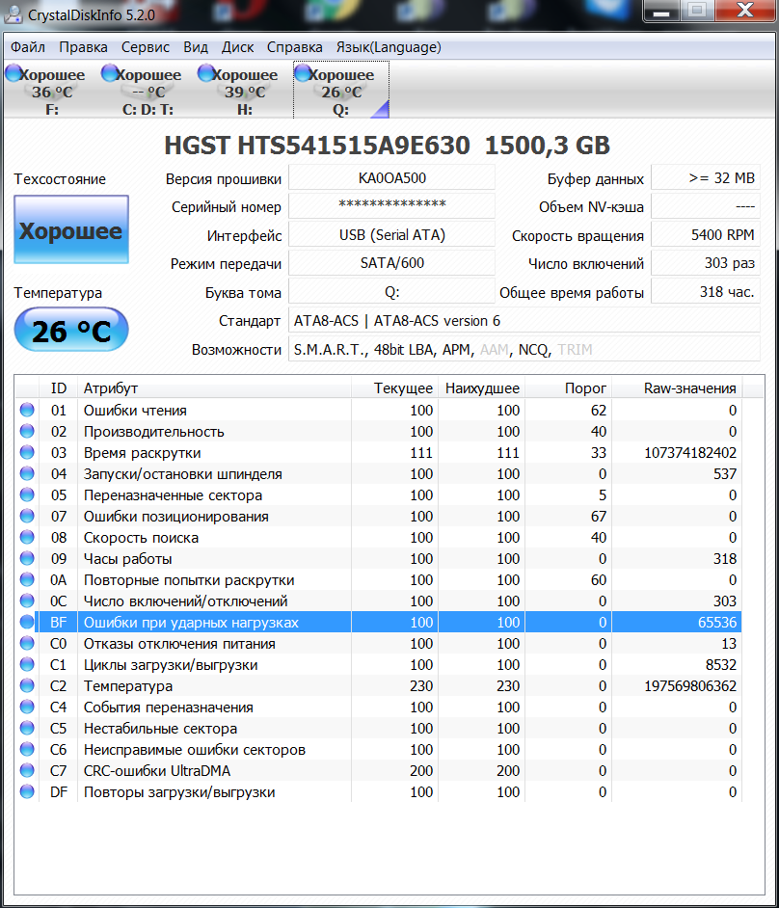
Task: Click the Q: volume letter field
Action: [x=392, y=292]
